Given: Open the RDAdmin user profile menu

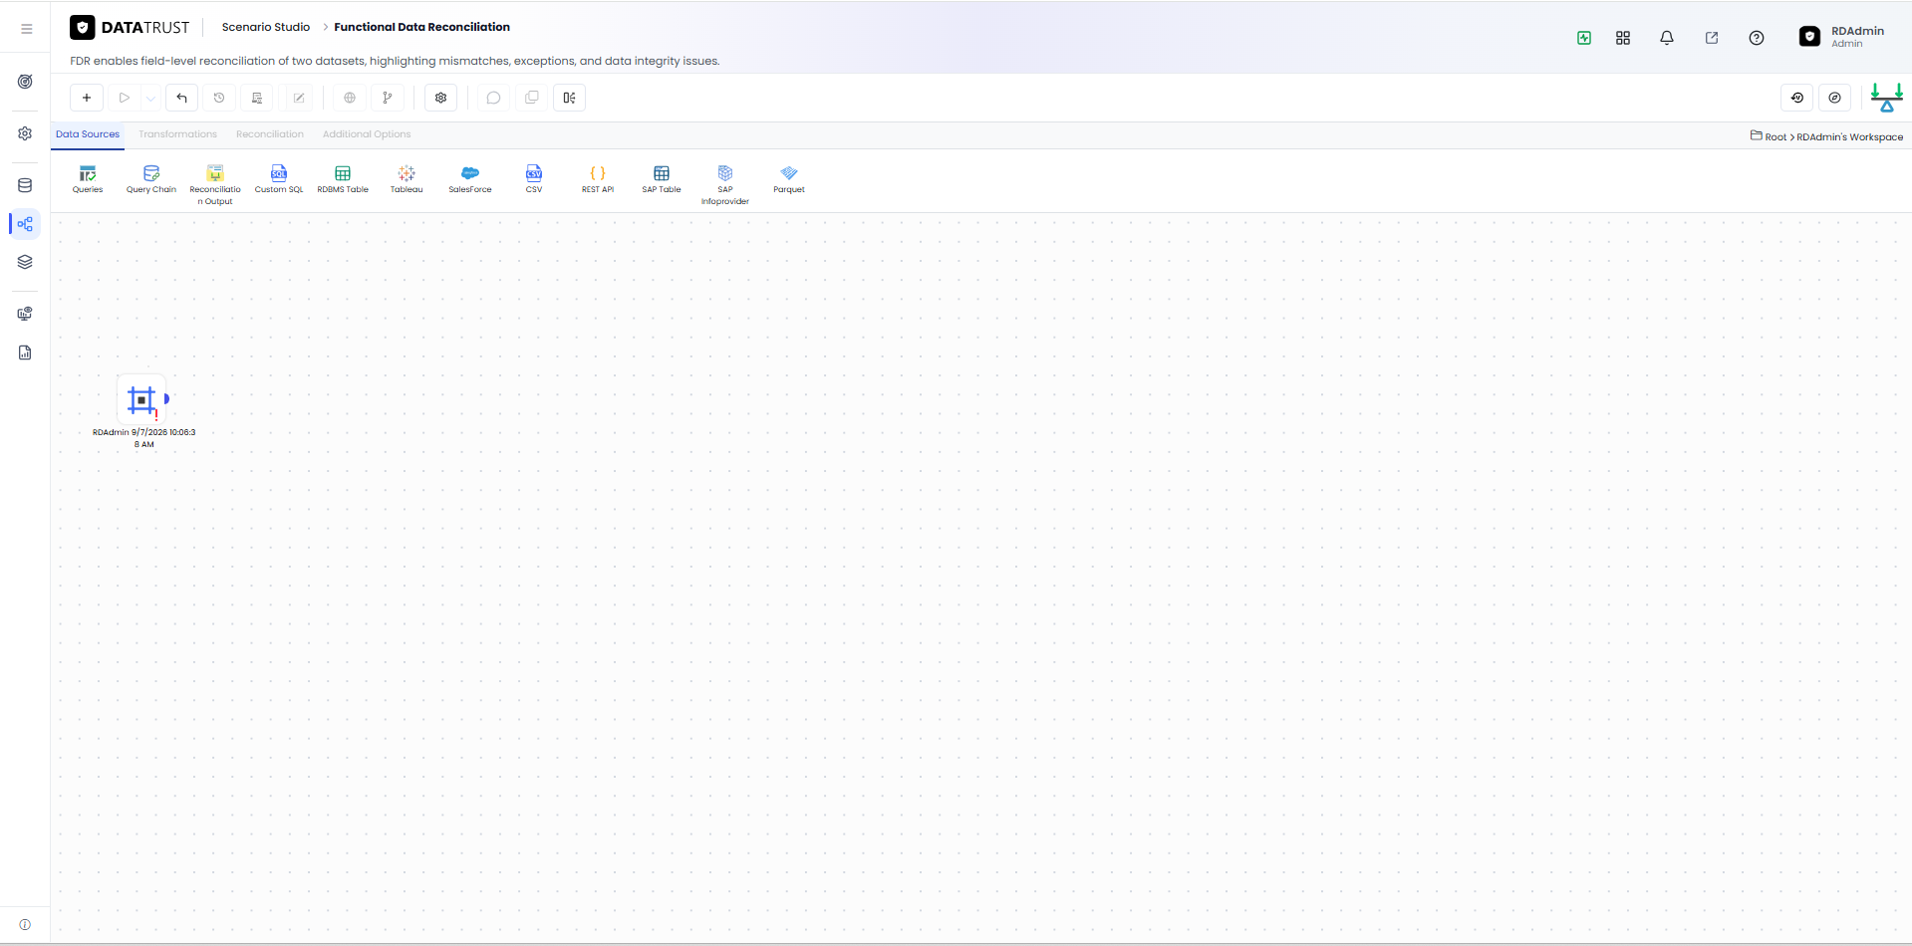Looking at the screenshot, I should (1842, 37).
